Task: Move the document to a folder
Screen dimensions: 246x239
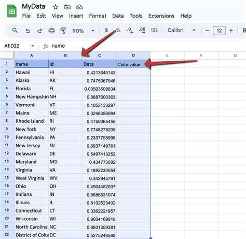Action: pyautogui.click(x=67, y=7)
